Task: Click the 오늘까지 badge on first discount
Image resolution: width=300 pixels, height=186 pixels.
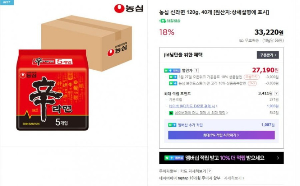Action: pos(251,77)
